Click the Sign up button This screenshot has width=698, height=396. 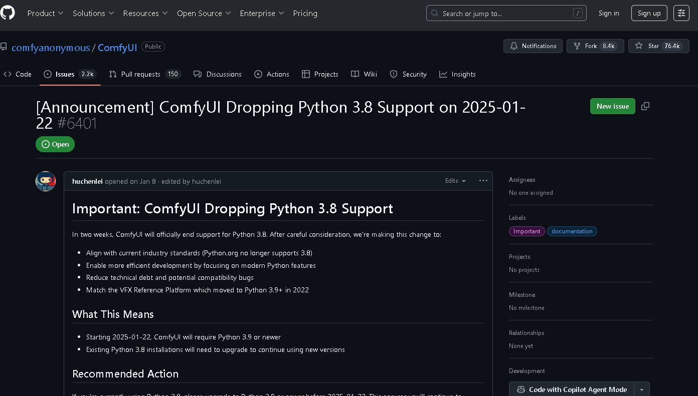tap(649, 14)
